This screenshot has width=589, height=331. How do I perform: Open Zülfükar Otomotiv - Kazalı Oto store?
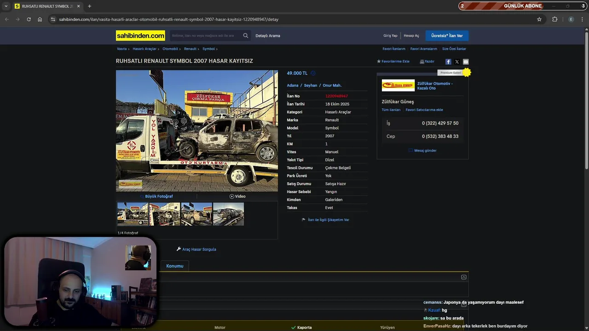(435, 86)
